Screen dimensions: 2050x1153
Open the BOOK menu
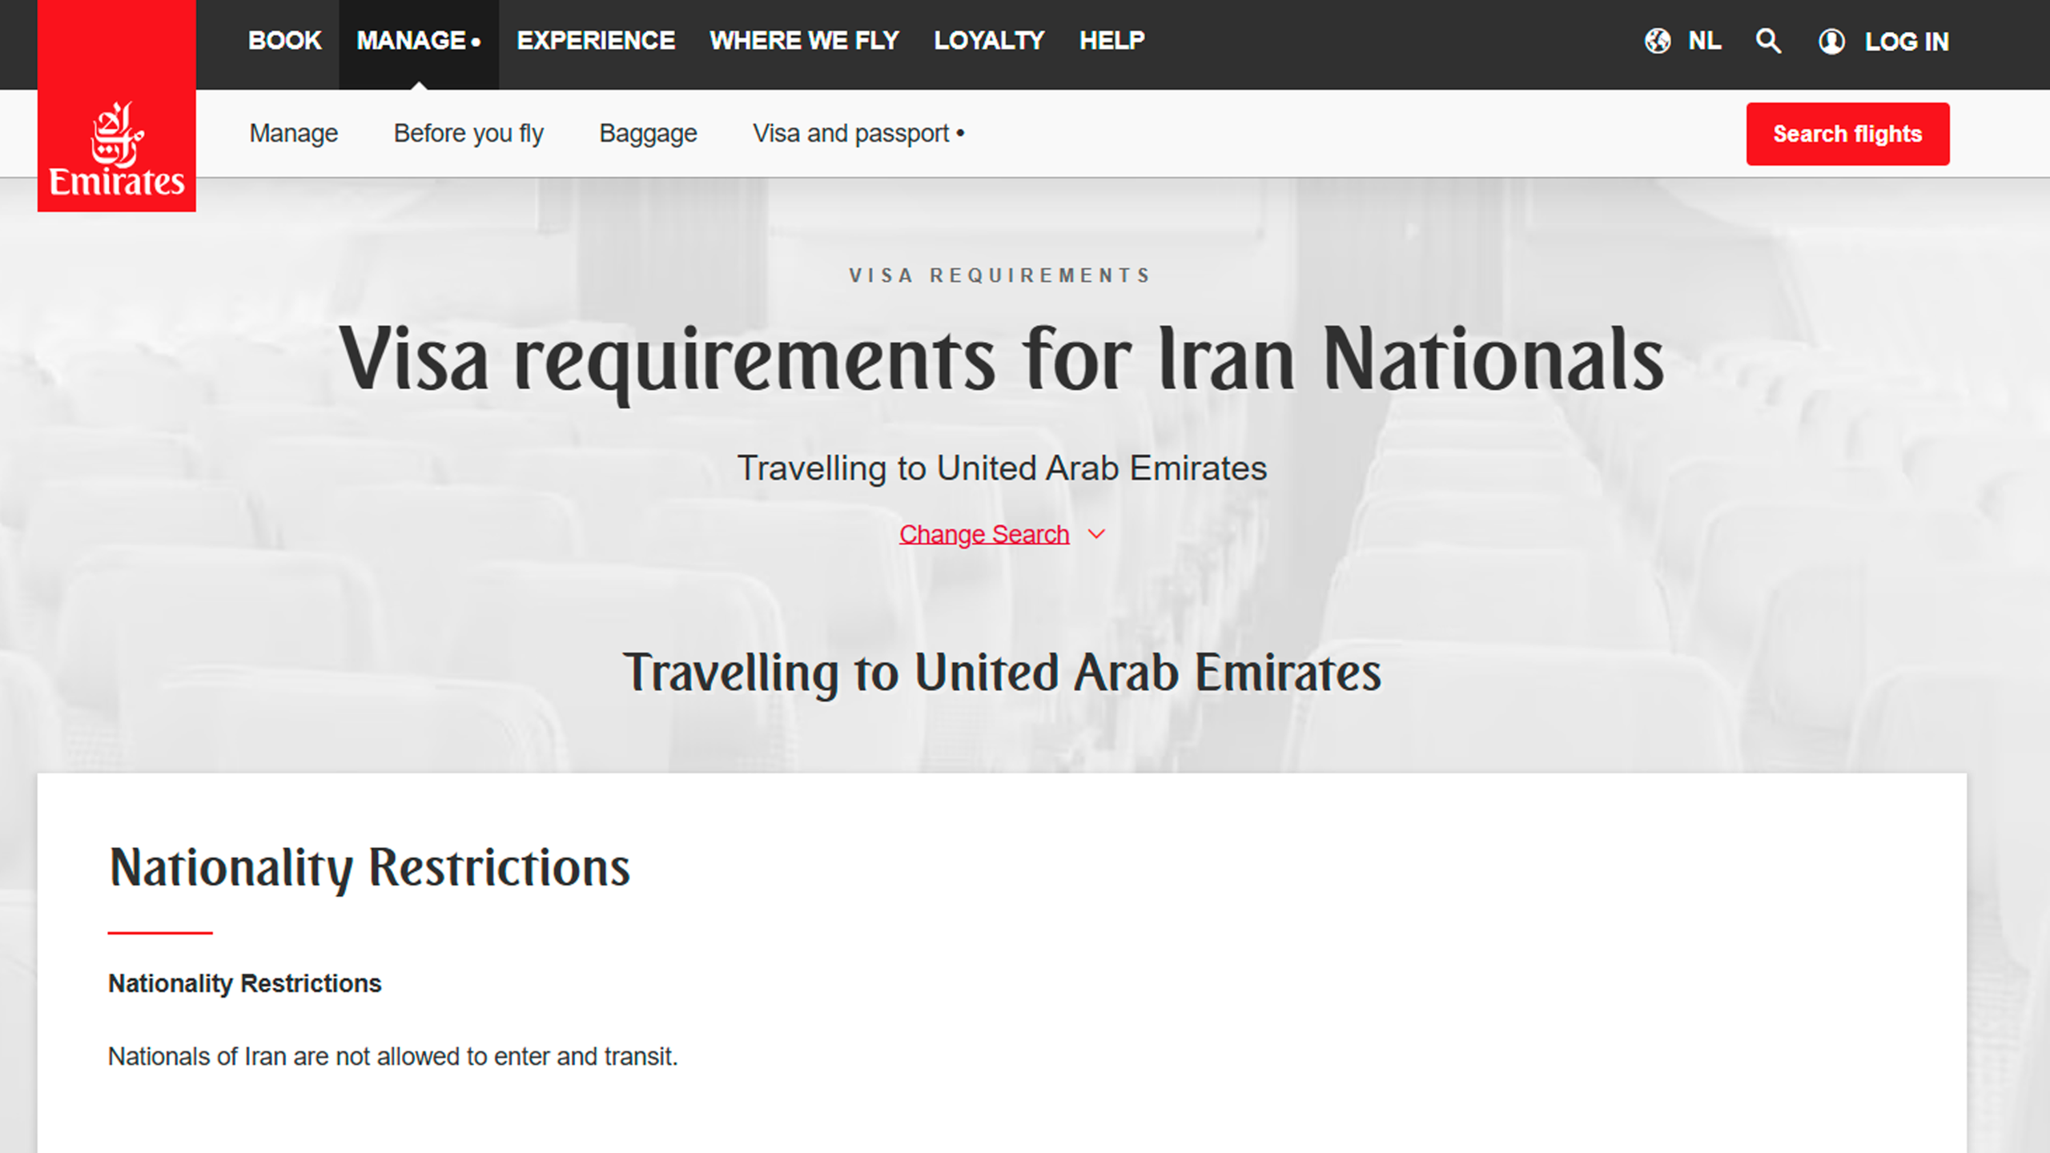tap(284, 41)
